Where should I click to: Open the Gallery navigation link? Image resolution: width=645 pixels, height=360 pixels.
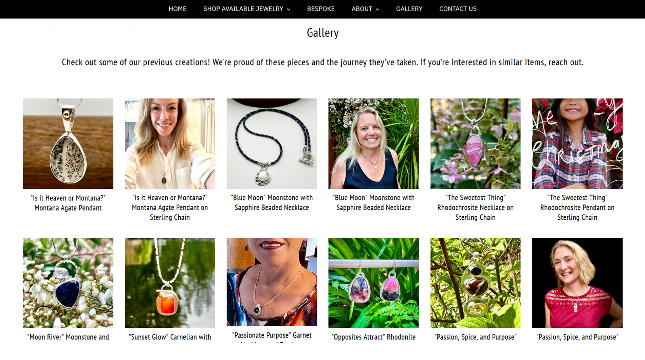click(409, 9)
